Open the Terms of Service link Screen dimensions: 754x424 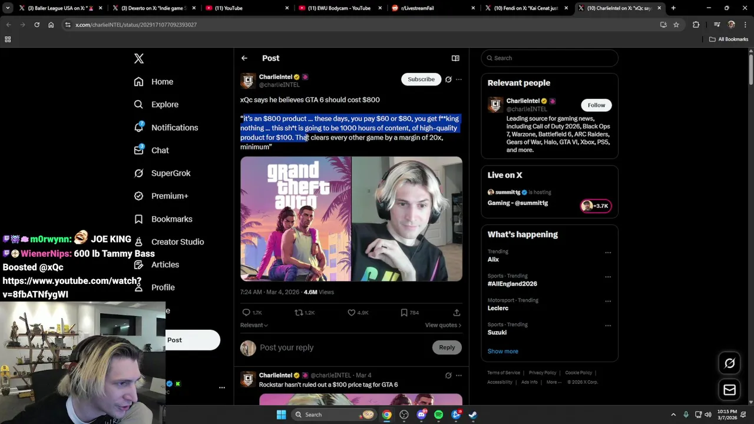tap(504, 373)
